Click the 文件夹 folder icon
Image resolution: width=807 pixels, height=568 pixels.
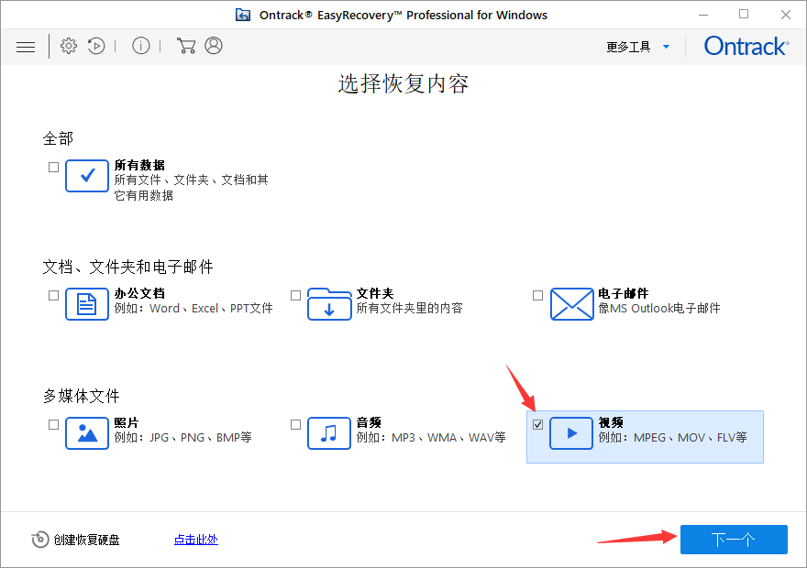coord(329,304)
